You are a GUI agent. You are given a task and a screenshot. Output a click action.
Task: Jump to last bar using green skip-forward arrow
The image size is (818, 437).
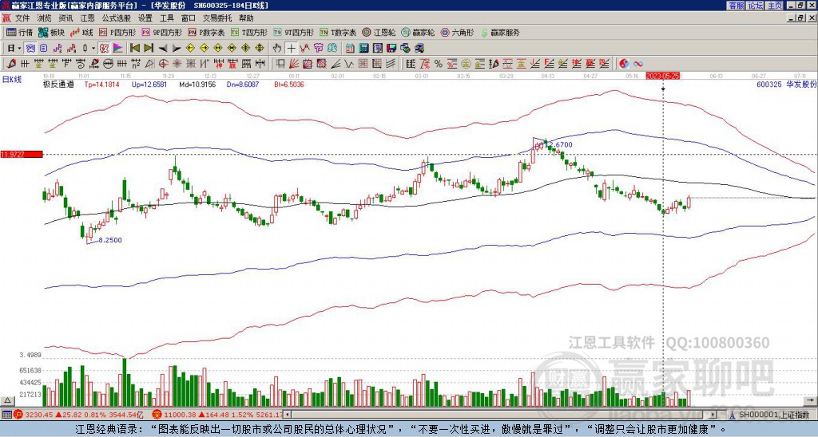[149, 49]
